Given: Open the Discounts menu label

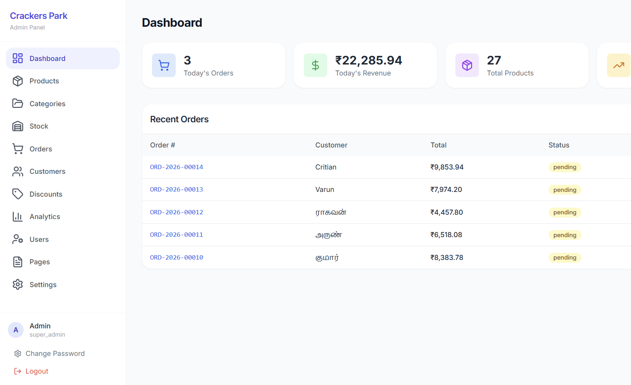Looking at the screenshot, I should click(x=46, y=194).
